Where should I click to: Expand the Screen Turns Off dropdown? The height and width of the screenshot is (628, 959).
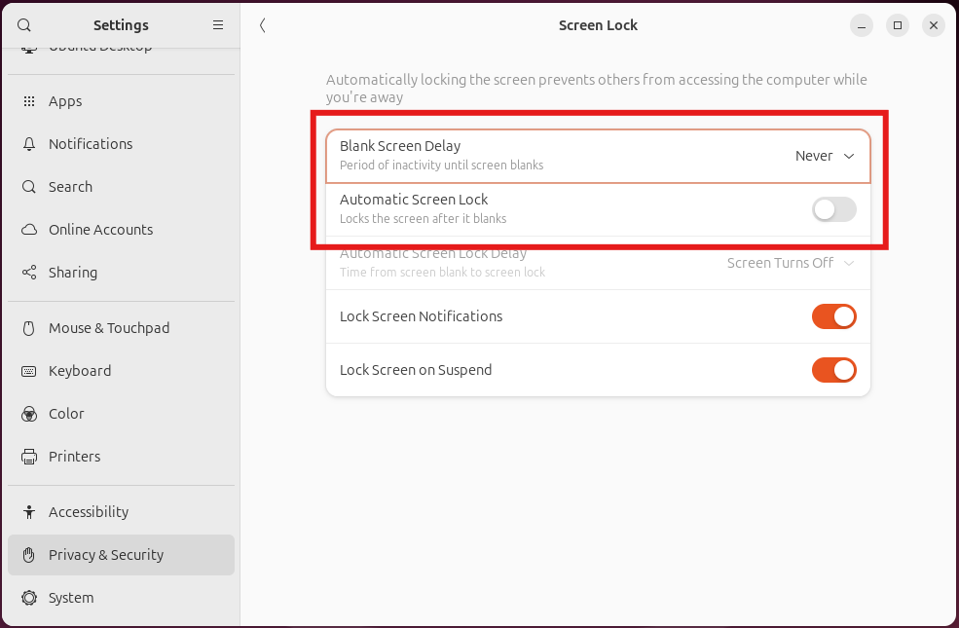click(791, 263)
